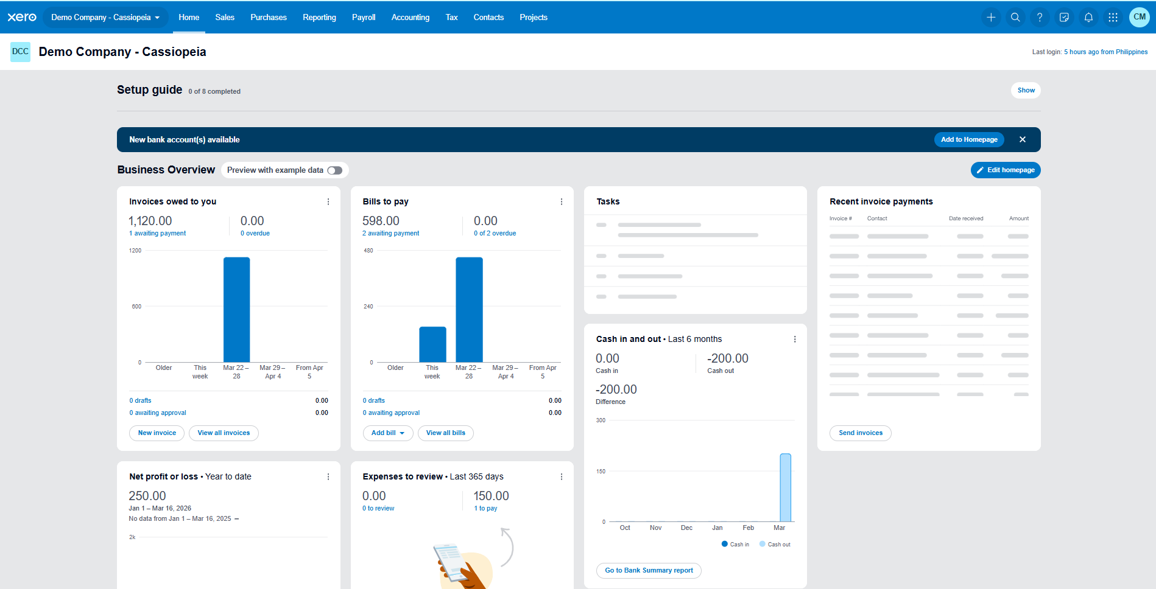Image resolution: width=1156 pixels, height=589 pixels.
Task: Open the help question mark
Action: [1040, 17]
